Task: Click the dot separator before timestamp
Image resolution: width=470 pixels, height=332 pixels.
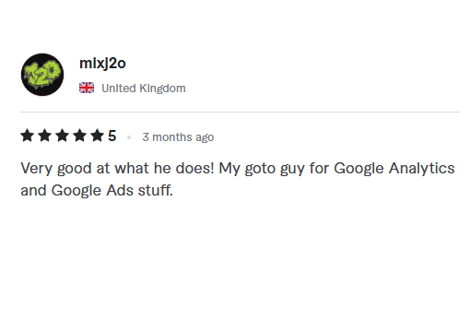Action: point(129,137)
